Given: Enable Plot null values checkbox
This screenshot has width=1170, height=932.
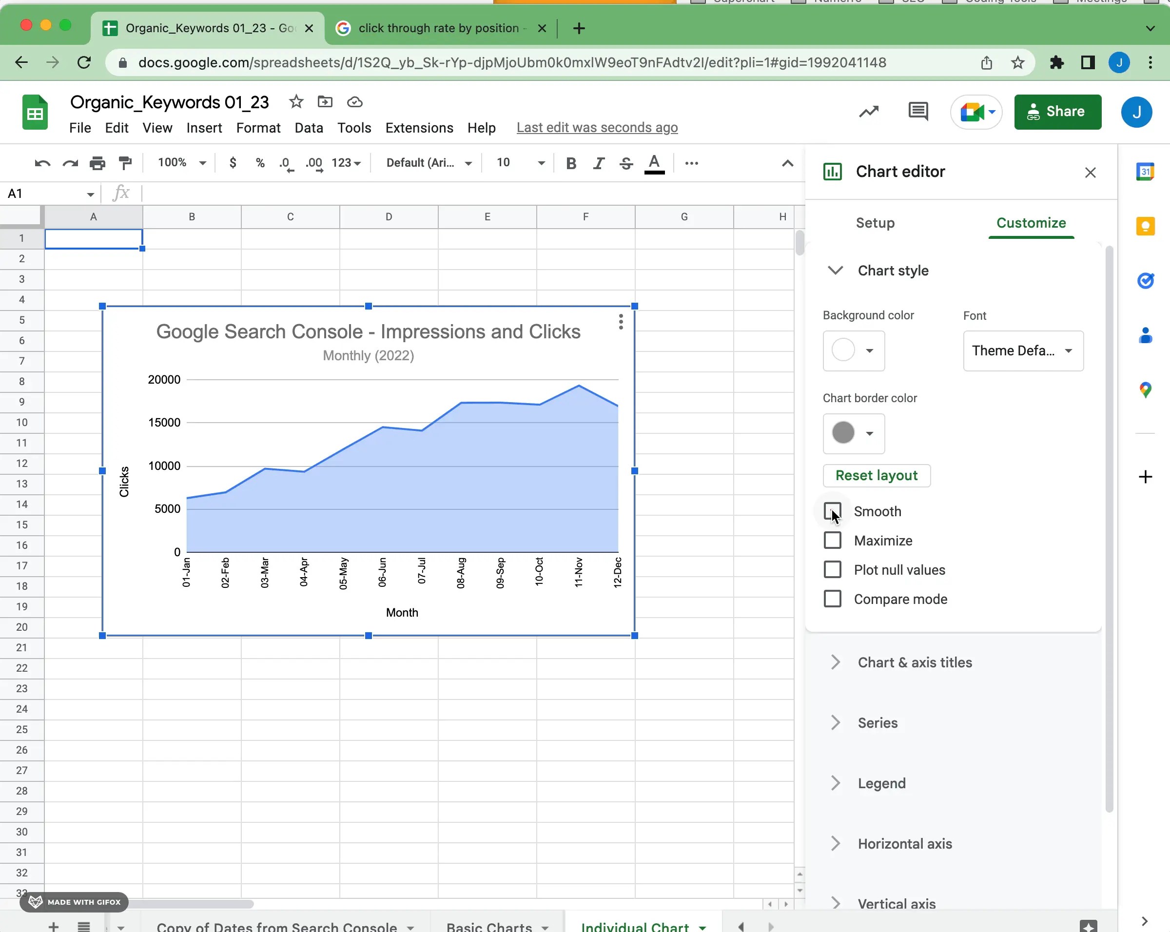Looking at the screenshot, I should tap(833, 570).
